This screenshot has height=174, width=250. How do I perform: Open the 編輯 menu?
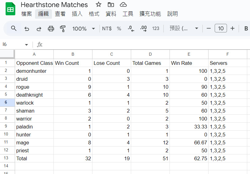[43, 14]
